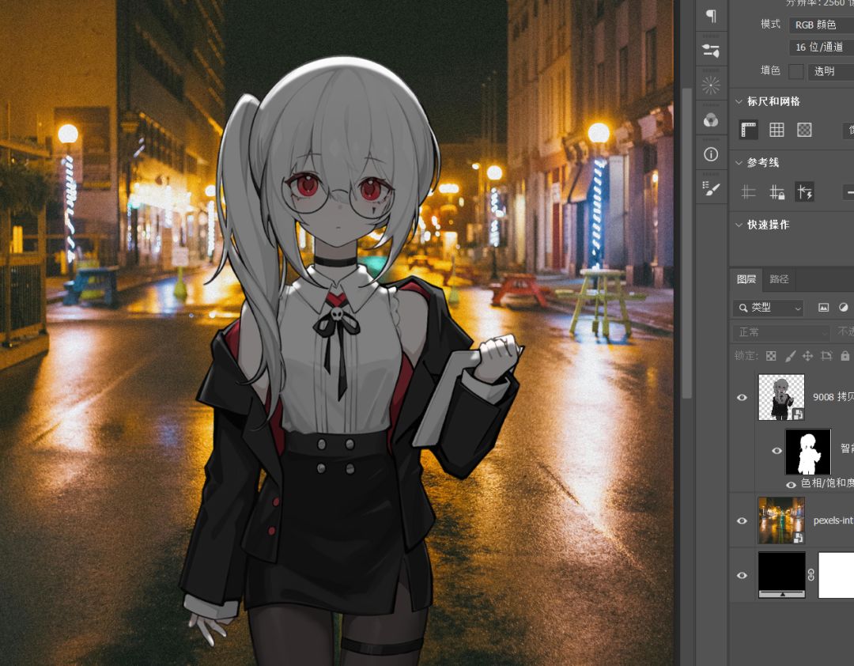Select the pexels layer thumbnail
The image size is (854, 666).
coord(781,520)
